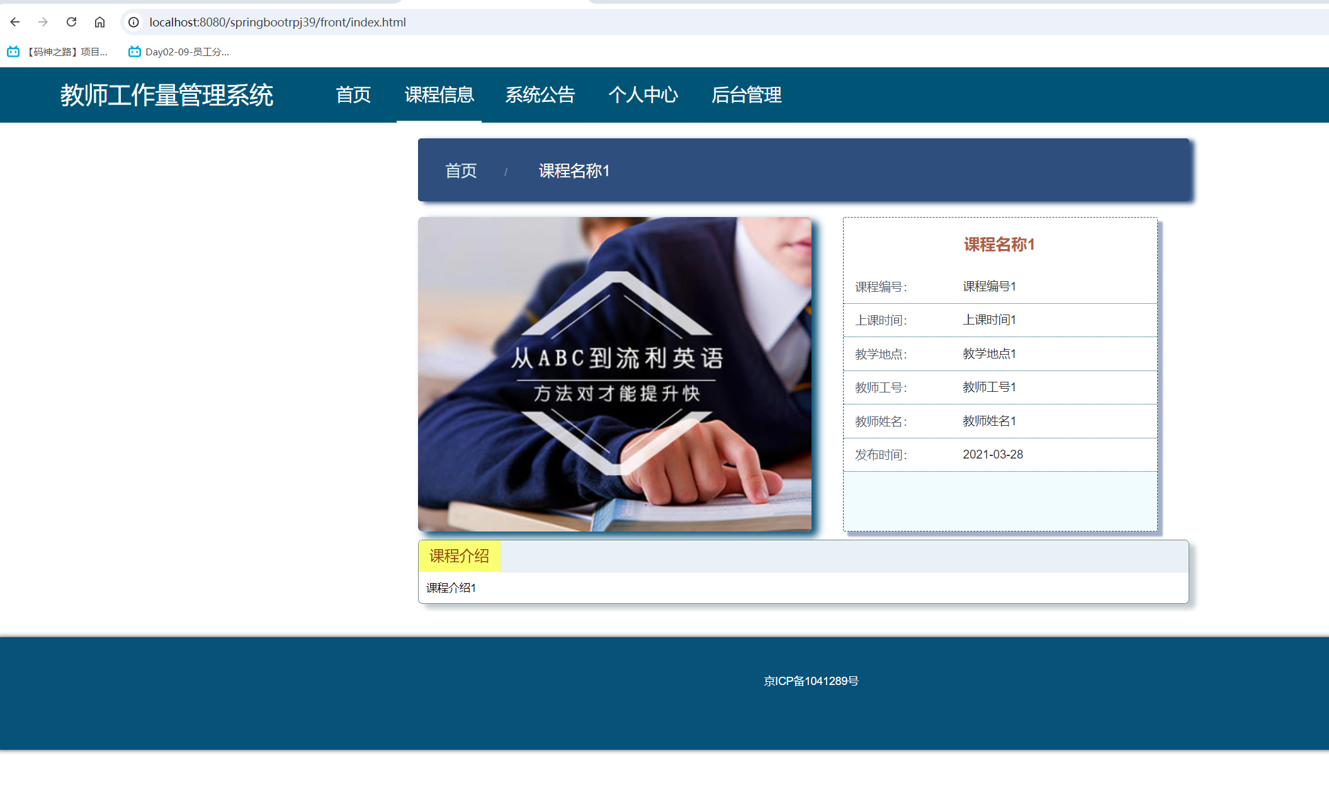The image size is (1329, 785).
Task: Open the 后台管理 menu item
Action: (747, 95)
